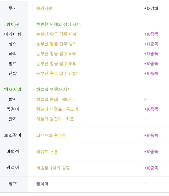Click the 보조장비 row label
This screenshot has width=169, height=196.
(12, 135)
